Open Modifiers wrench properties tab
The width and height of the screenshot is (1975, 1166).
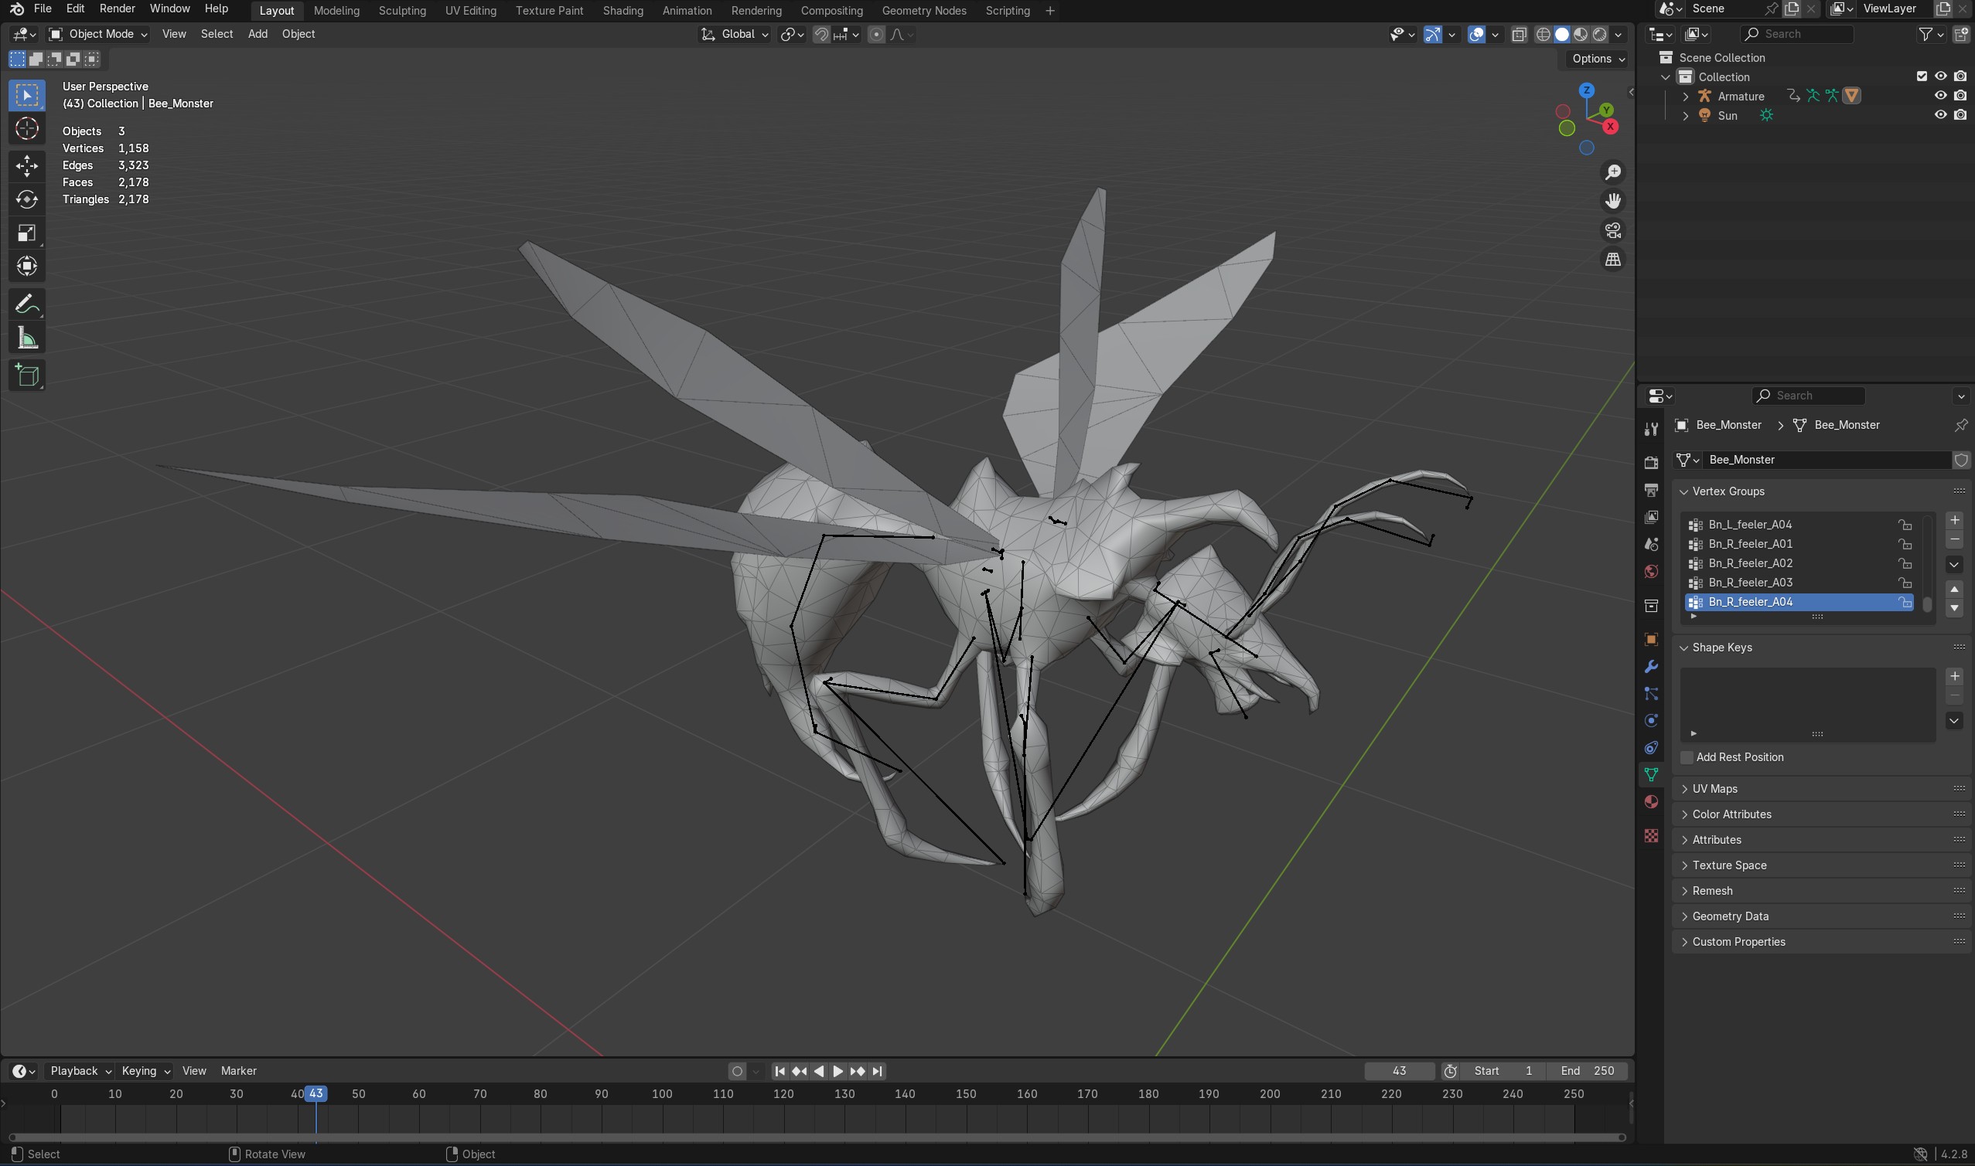pos(1651,666)
